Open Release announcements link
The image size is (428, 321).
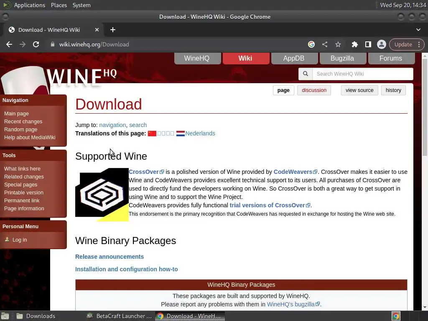click(110, 257)
